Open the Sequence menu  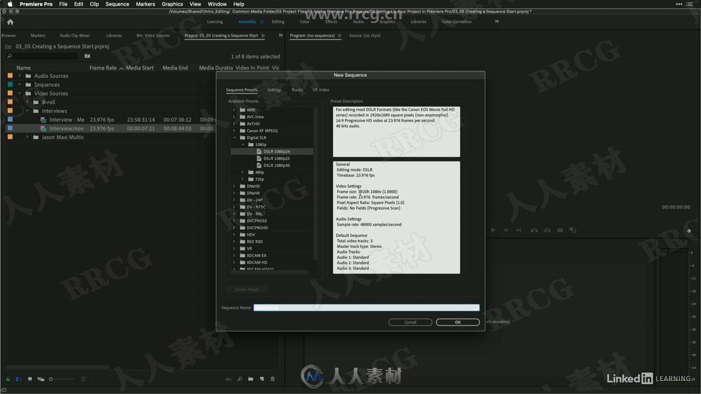pyautogui.click(x=117, y=4)
